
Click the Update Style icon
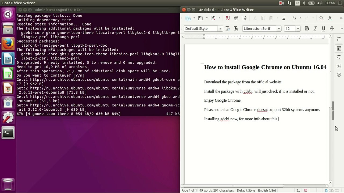point(227,29)
